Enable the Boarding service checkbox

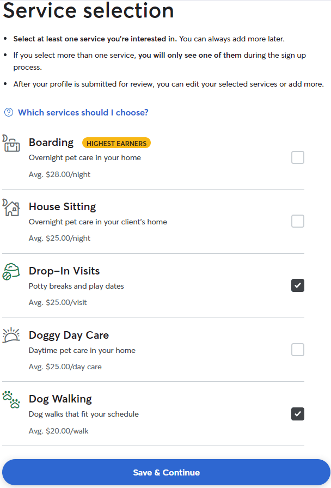[298, 157]
